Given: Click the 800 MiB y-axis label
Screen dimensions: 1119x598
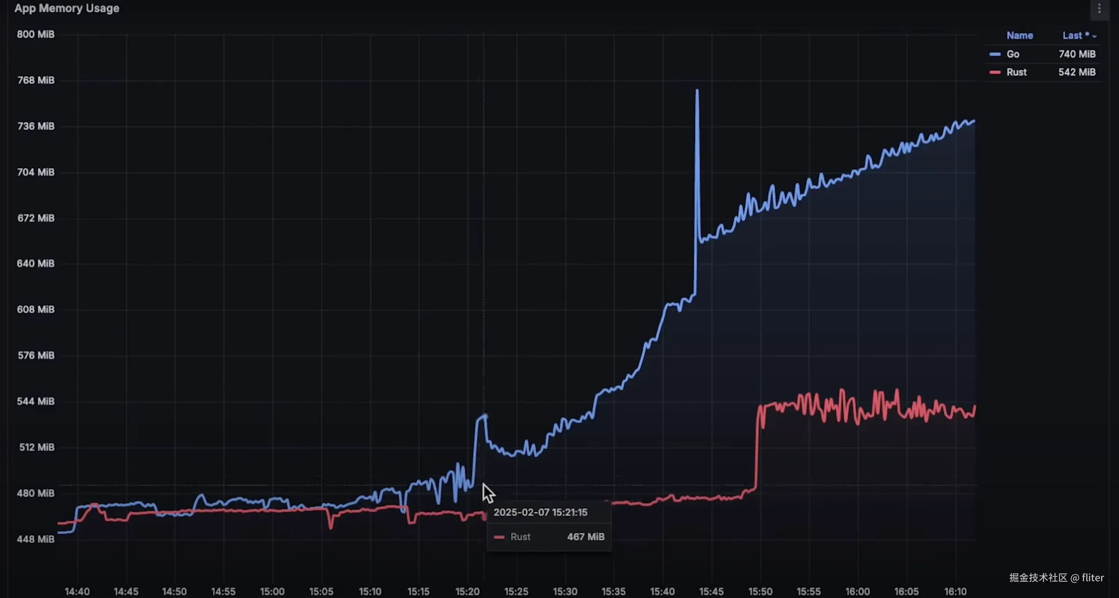Looking at the screenshot, I should tap(36, 34).
